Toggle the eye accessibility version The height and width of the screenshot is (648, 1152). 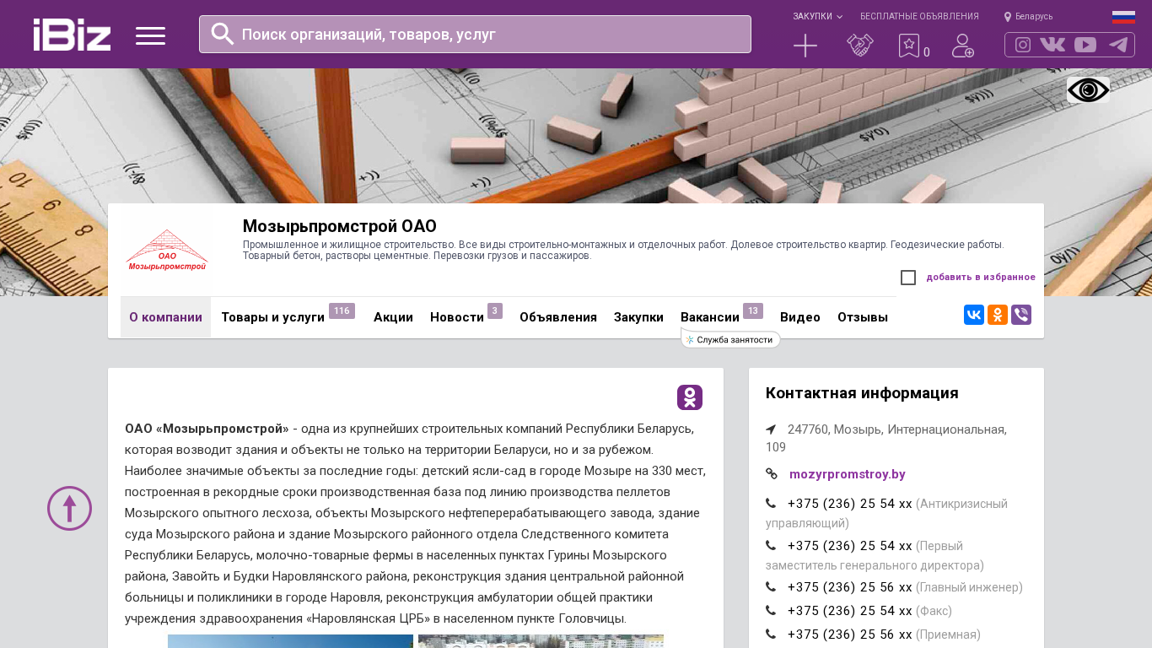pos(1088,90)
